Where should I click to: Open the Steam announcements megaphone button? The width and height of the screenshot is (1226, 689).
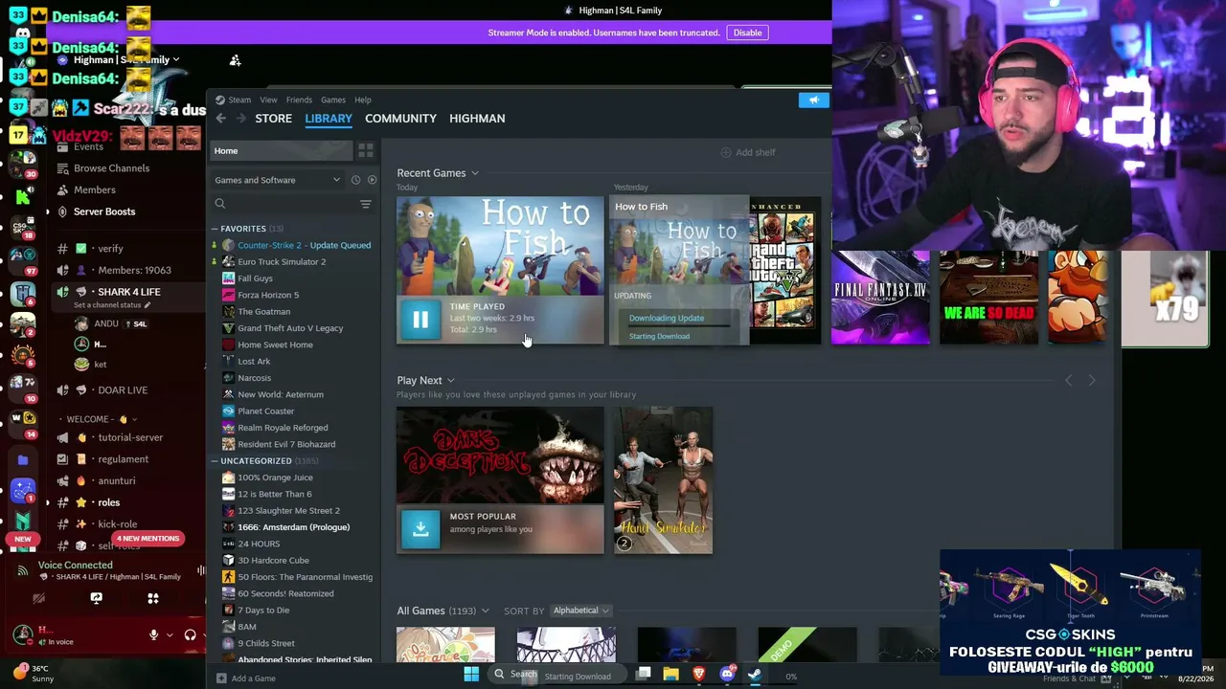814,100
